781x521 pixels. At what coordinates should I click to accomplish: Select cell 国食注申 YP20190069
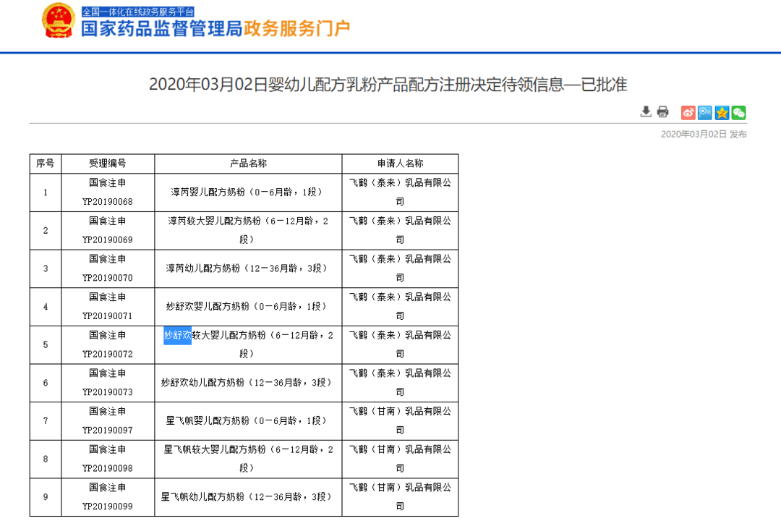[108, 230]
